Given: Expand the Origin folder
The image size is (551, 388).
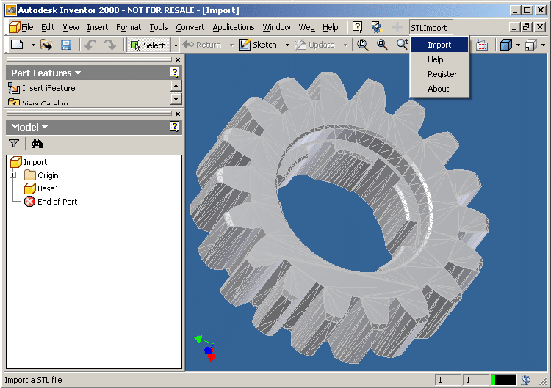Looking at the screenshot, I should (13, 175).
